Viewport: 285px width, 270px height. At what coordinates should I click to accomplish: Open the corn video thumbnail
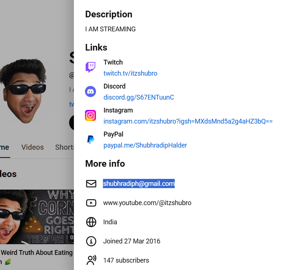point(37,217)
